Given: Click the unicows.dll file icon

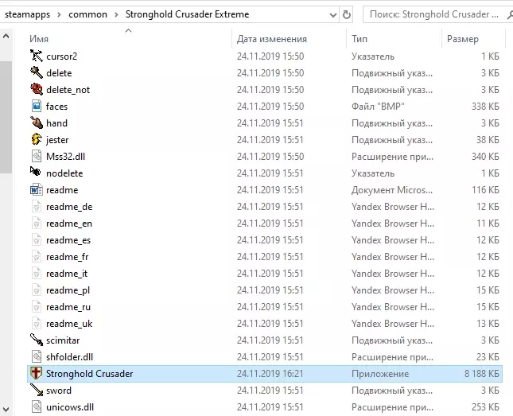Looking at the screenshot, I should 37,406.
